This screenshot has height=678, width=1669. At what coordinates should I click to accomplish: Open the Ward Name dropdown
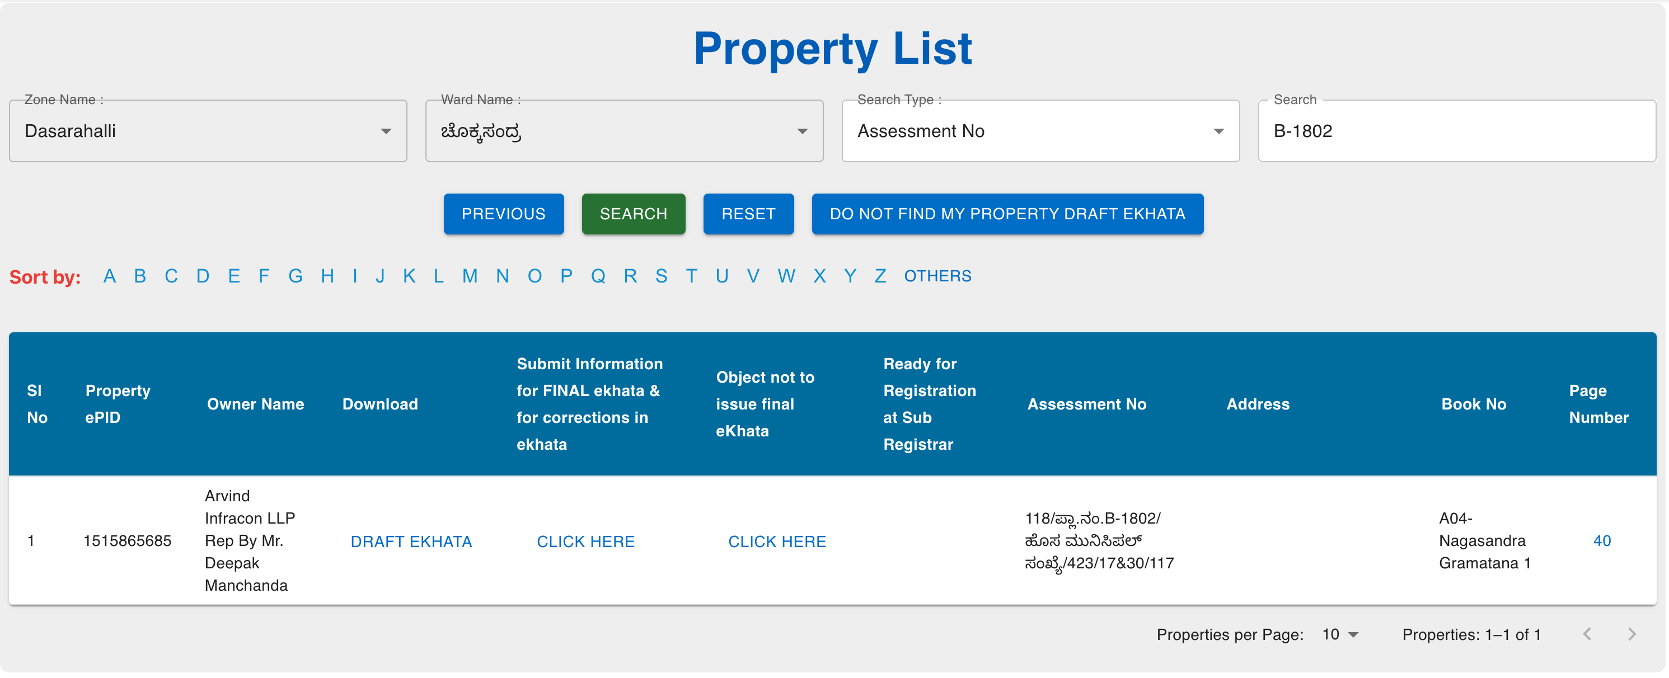point(624,131)
